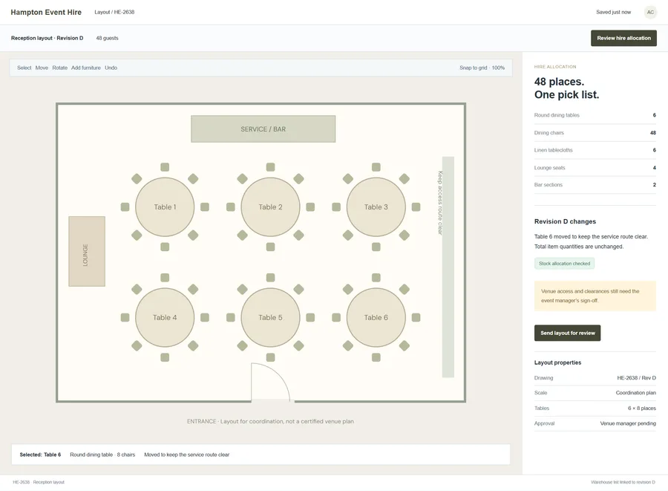
Task: Select Table 6 on the floor plan
Action: pos(376,317)
